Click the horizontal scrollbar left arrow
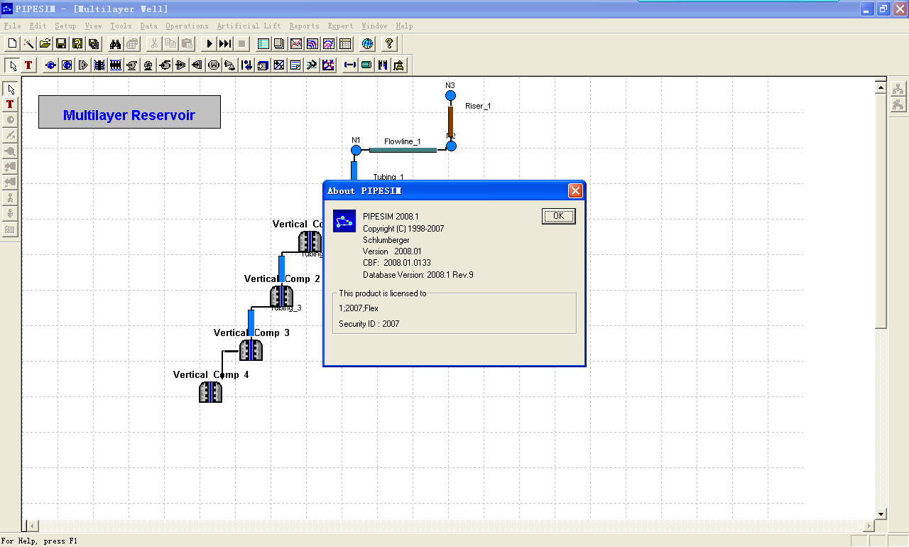The image size is (909, 547). (x=32, y=526)
